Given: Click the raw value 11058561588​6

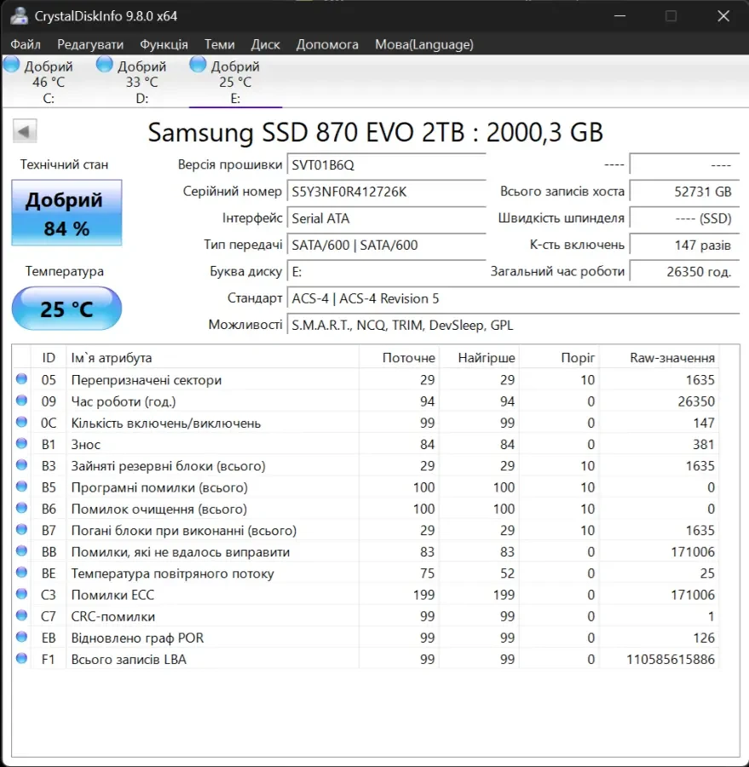Looking at the screenshot, I should coord(671,660).
